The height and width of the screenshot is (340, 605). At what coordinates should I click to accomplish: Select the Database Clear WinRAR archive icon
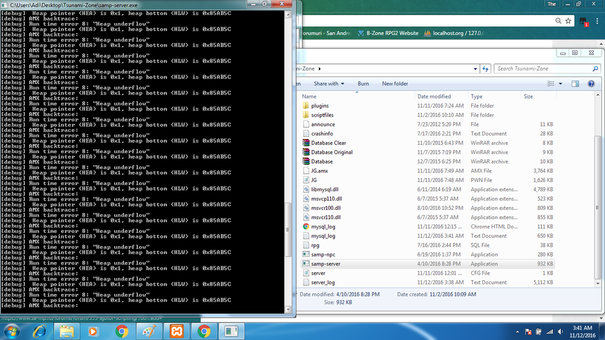pyautogui.click(x=306, y=143)
